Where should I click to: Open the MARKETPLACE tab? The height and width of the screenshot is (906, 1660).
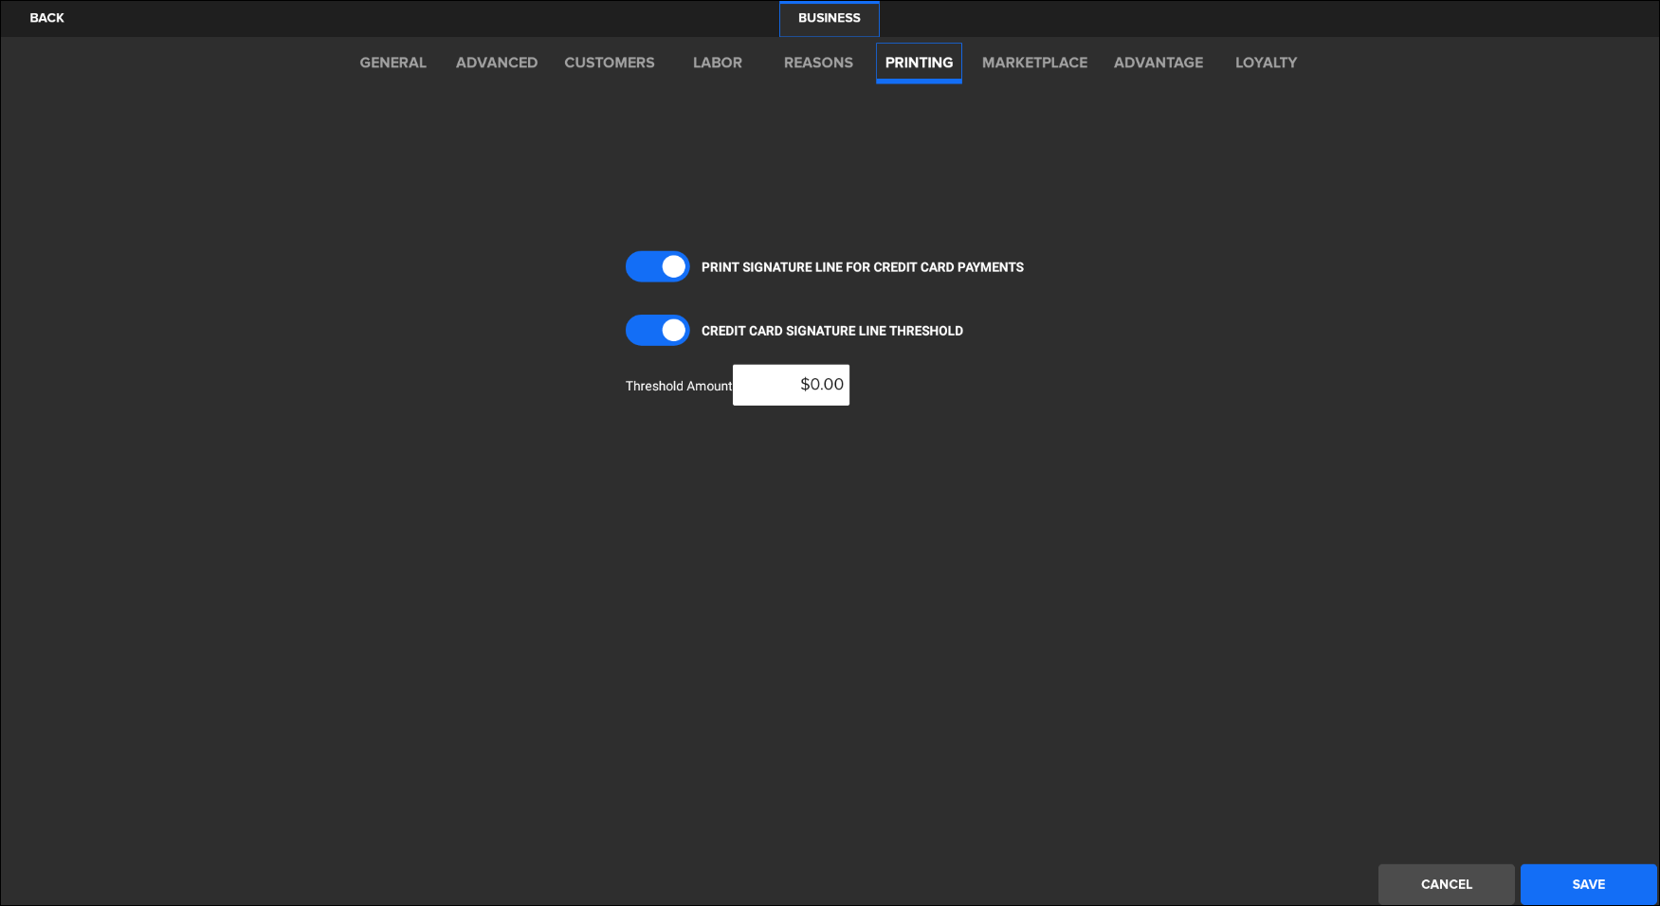(1034, 63)
